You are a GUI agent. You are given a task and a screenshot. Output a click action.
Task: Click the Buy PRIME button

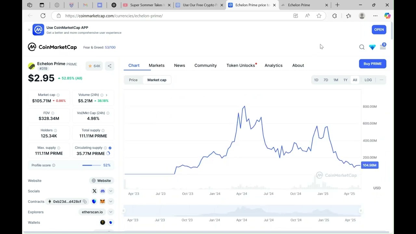(372, 64)
